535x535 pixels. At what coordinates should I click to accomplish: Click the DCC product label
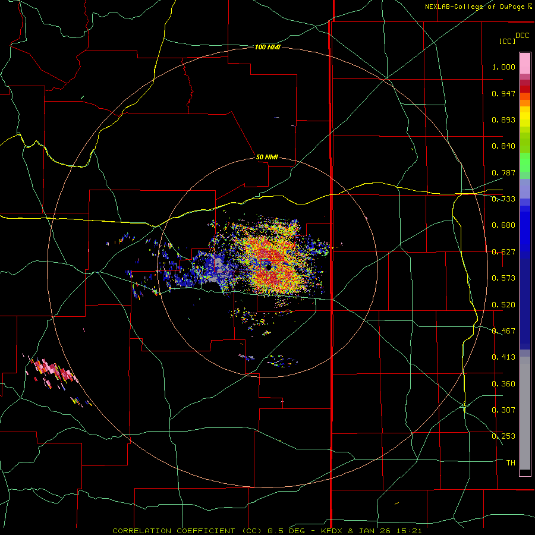coord(522,36)
